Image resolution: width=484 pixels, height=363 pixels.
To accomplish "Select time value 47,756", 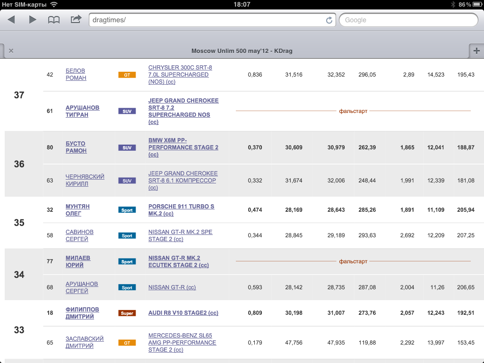I will click(294, 343).
